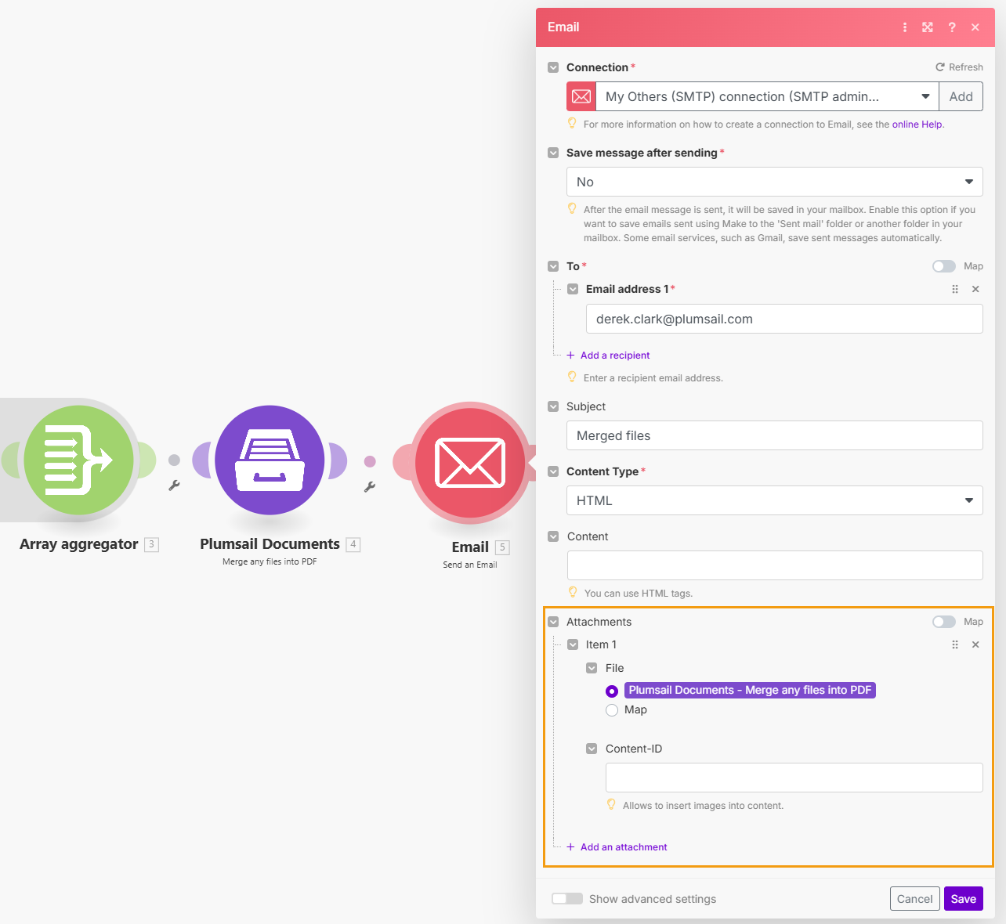Open the Email panel kebab menu

[x=905, y=27]
